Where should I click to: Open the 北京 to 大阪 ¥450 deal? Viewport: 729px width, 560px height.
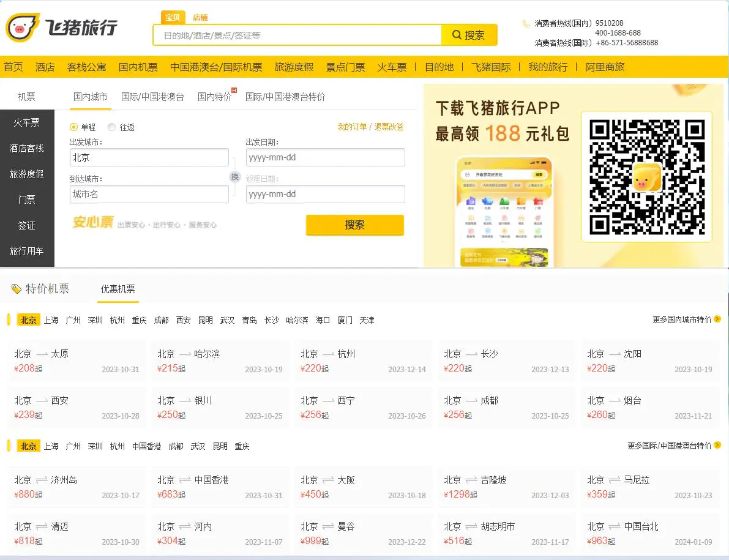coord(364,487)
